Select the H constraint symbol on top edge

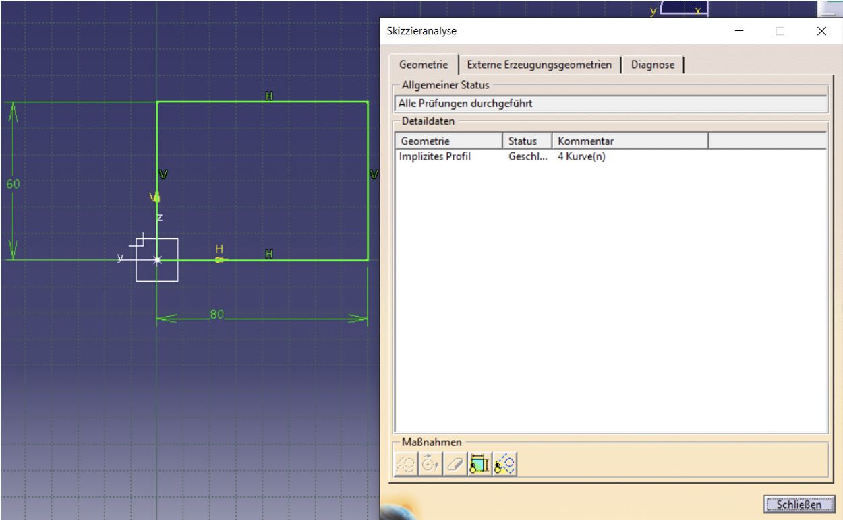click(x=269, y=96)
